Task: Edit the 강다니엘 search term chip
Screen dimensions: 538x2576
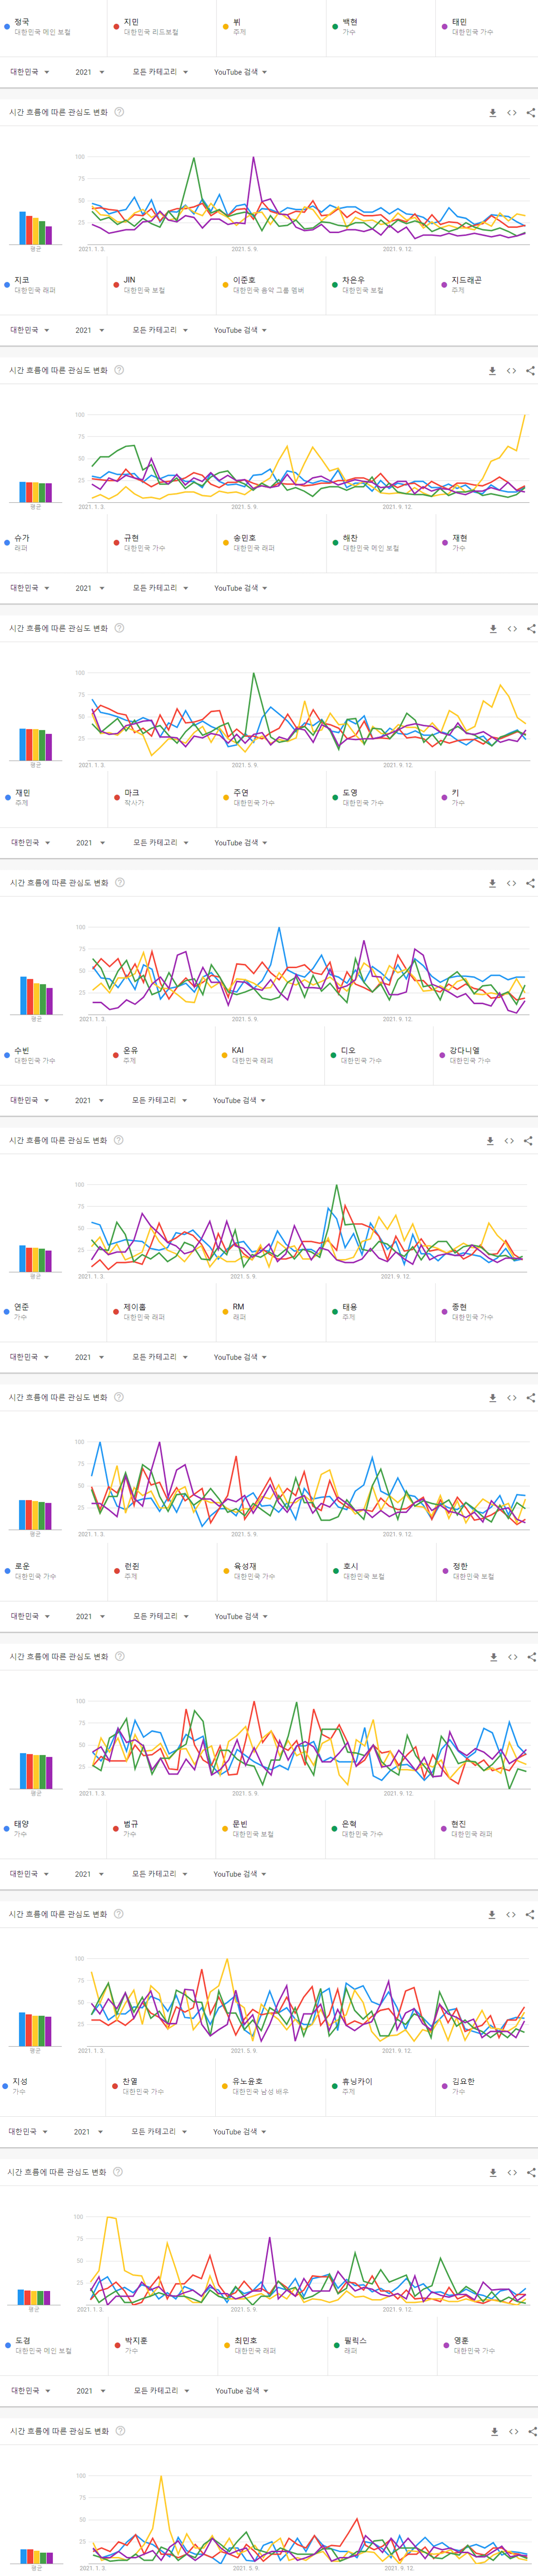Action: point(487,1055)
